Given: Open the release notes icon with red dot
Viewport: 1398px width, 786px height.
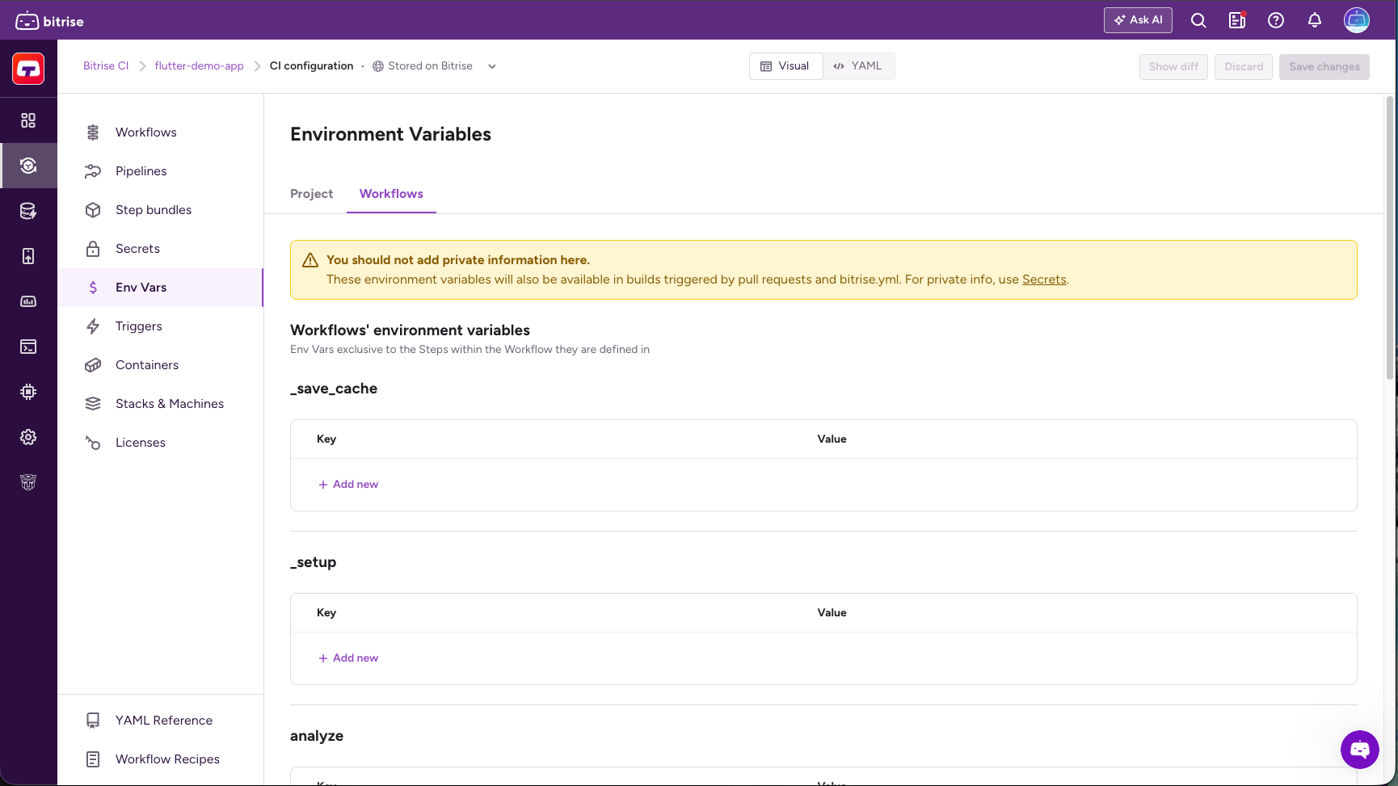Looking at the screenshot, I should pyautogui.click(x=1237, y=20).
